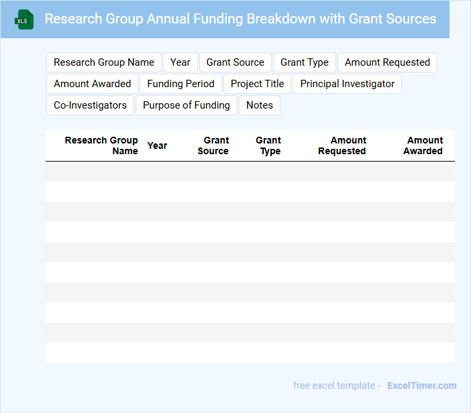
Task: Select the Grant Type tag
Action: point(305,62)
